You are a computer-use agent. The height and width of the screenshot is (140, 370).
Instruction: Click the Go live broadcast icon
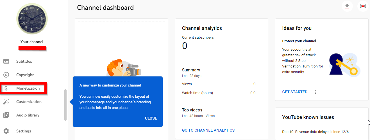[x=363, y=6]
